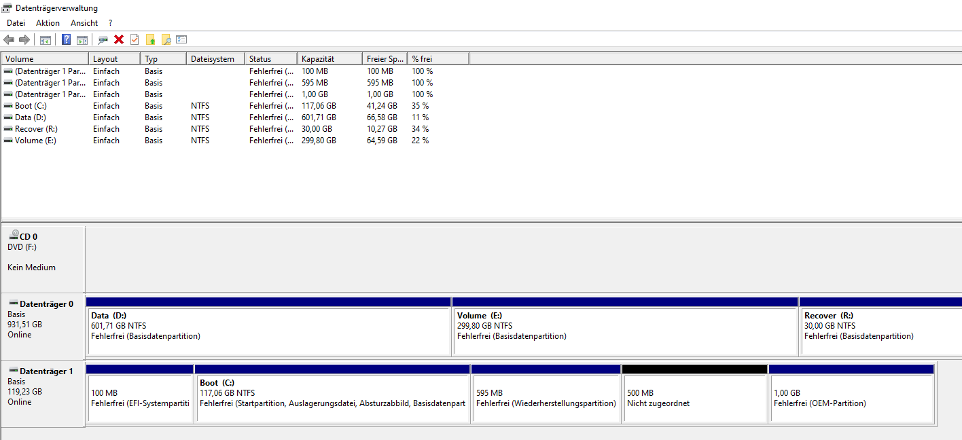Select the 595 MB Datenträger 1 partition row
Image resolution: width=962 pixels, height=440 pixels.
235,83
